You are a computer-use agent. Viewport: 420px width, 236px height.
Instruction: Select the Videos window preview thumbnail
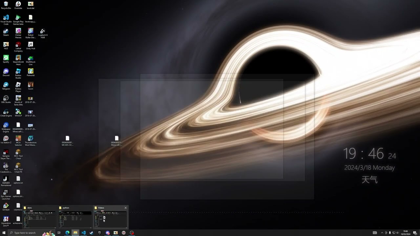[111, 217]
